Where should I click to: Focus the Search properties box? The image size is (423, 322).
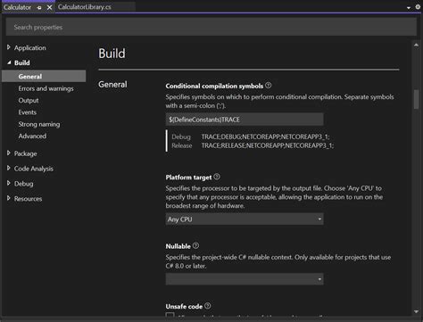coord(211,27)
